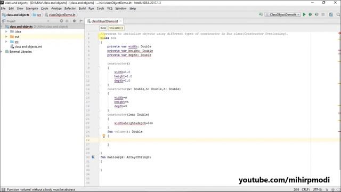
Task: Run with coverage icon in toolbar
Action: coord(316,14)
